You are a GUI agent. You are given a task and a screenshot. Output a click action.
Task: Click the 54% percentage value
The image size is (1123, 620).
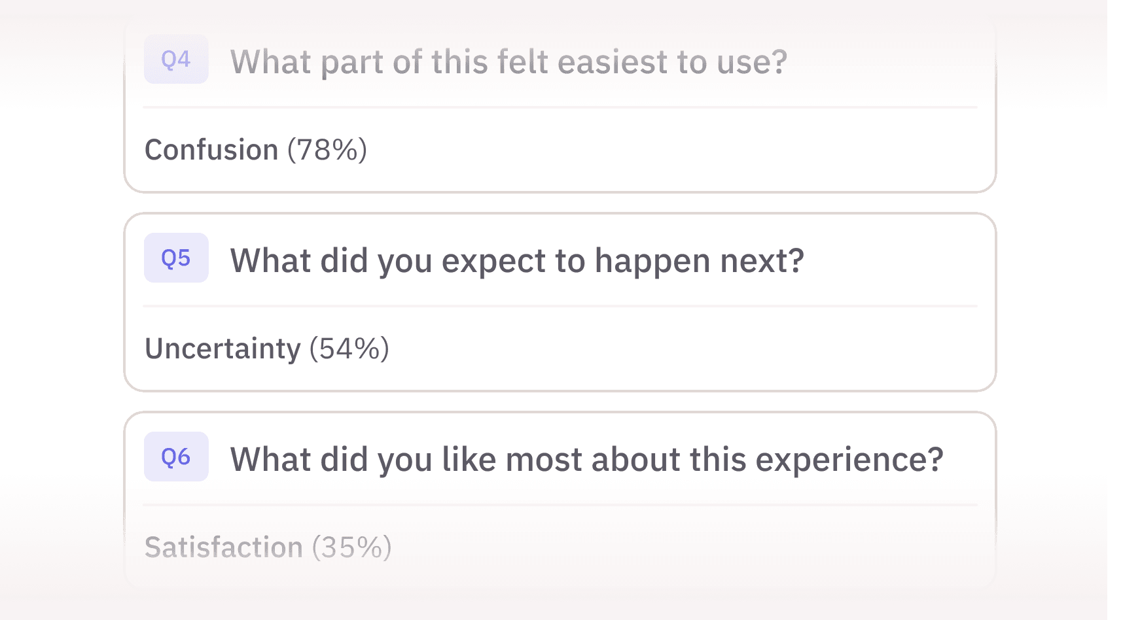tap(349, 349)
